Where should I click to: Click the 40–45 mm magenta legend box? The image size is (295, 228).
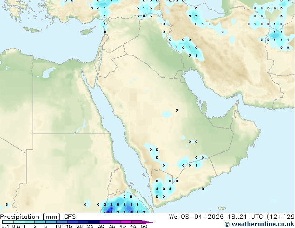126,222
